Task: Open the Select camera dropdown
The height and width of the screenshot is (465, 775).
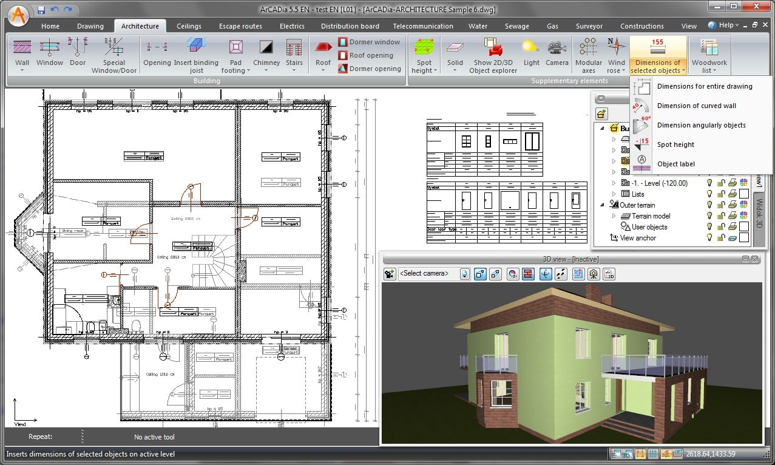Action: tap(465, 274)
